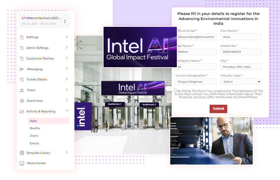Click the Activity & Reporting chart icon

22,111
